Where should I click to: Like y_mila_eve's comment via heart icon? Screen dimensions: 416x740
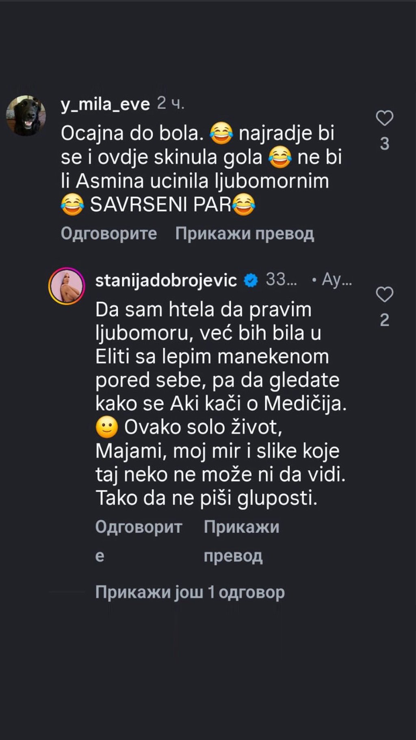(x=385, y=118)
